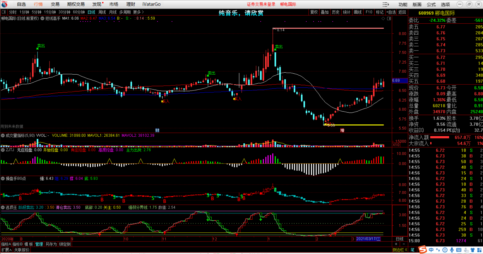Toggle Sogou punctuation mode icon
Screen dimensions: 483x254
coord(438,250)
